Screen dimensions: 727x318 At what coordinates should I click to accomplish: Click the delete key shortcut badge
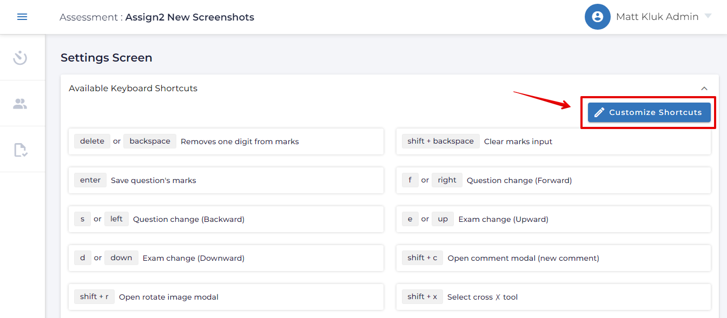[92, 141]
